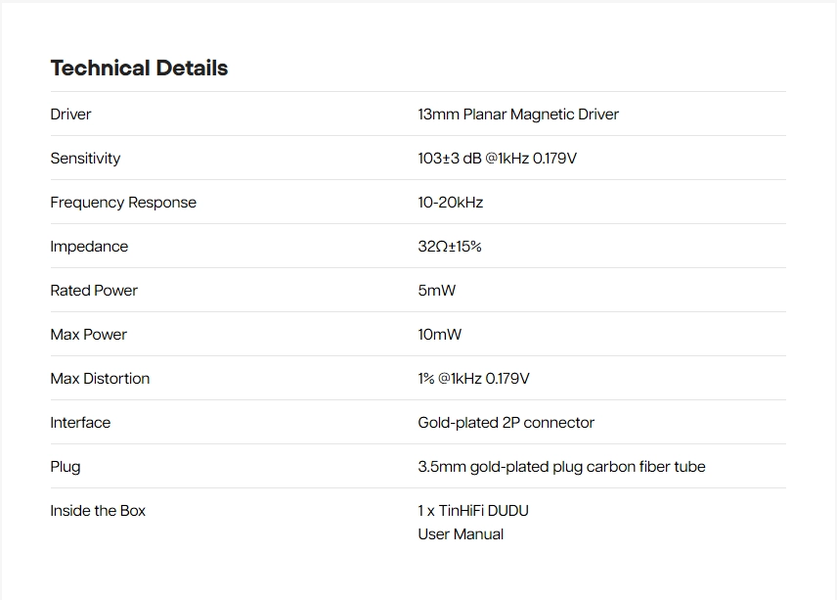Click the 10mW max power value
The height and width of the screenshot is (600, 837).
(439, 335)
